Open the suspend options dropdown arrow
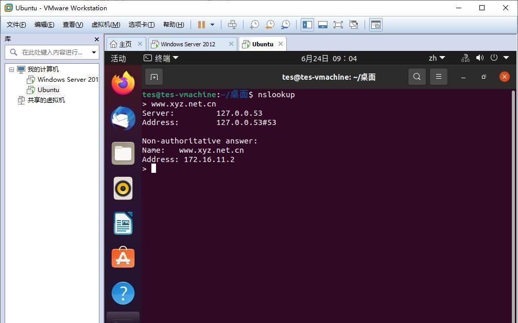Screen dimensions: 518x323 coord(211,24)
